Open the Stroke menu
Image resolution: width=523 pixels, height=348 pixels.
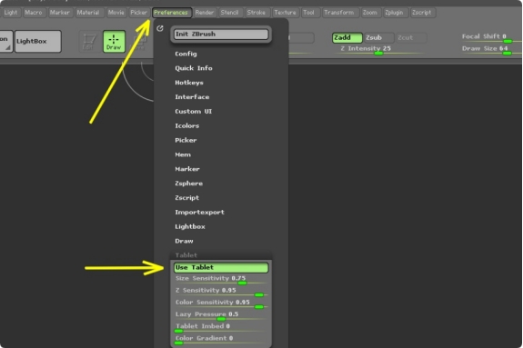point(256,13)
